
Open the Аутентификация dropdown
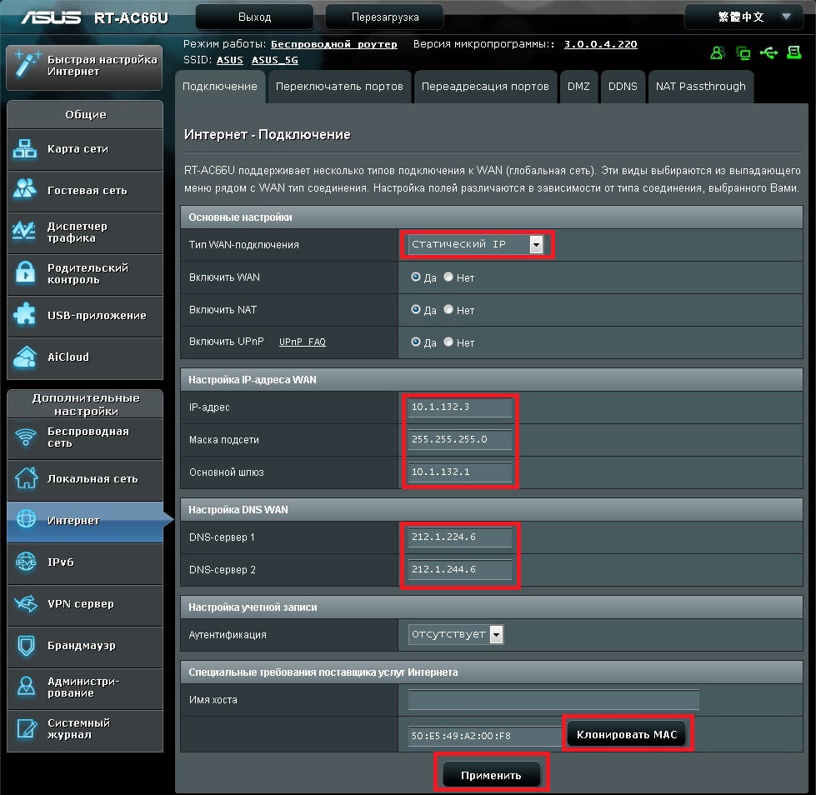(x=497, y=635)
